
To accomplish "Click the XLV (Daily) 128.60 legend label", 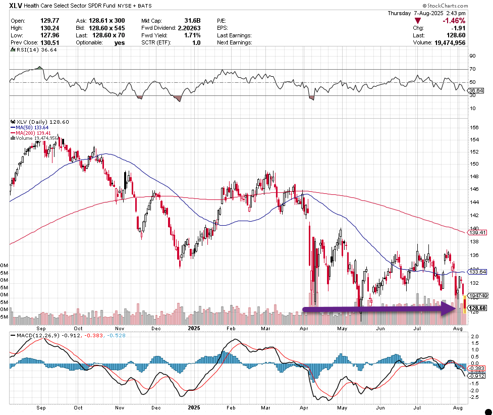I will click(43, 122).
